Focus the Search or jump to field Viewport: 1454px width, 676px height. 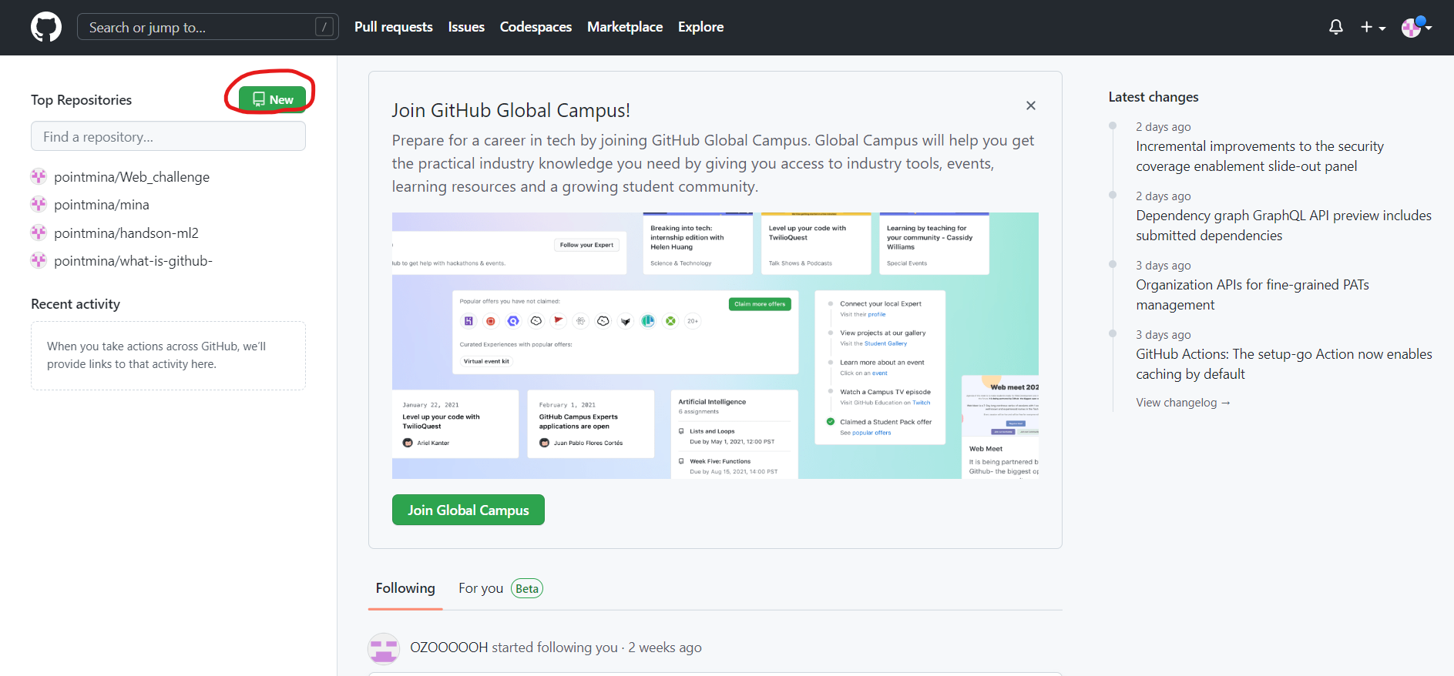click(x=208, y=27)
